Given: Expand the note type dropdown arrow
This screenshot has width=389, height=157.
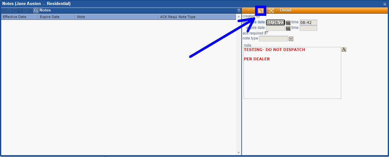Looking at the screenshot, I should tap(291, 39).
